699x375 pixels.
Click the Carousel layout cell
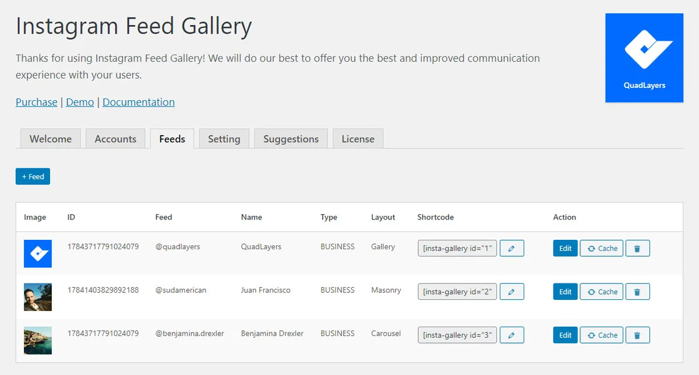coord(386,333)
